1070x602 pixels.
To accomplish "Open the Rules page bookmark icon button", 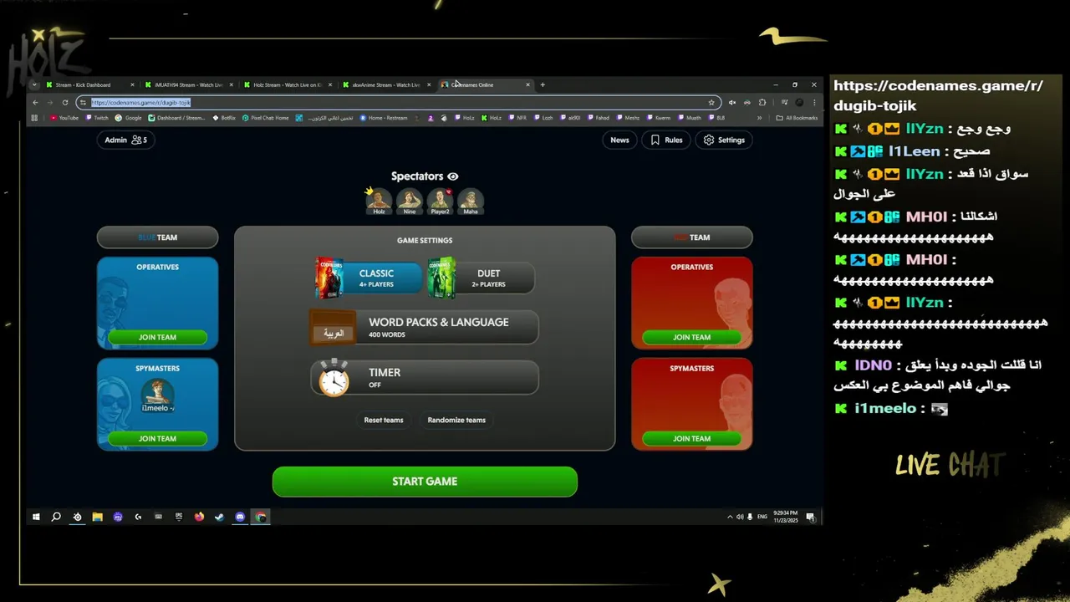I will click(667, 140).
